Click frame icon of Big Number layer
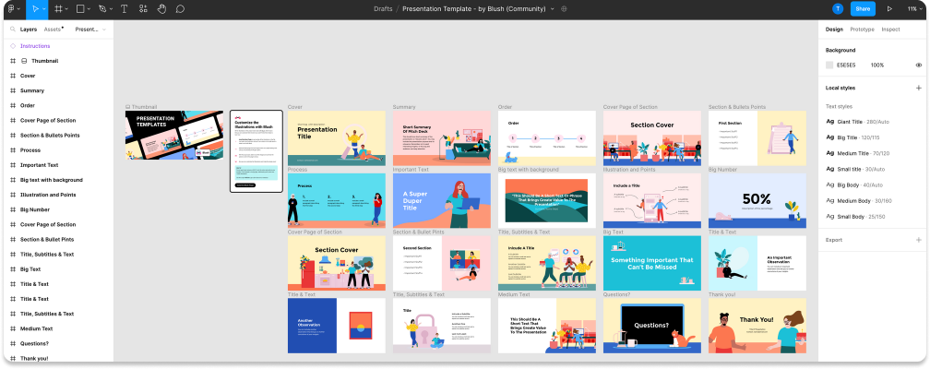The width and height of the screenshot is (930, 369). point(13,209)
